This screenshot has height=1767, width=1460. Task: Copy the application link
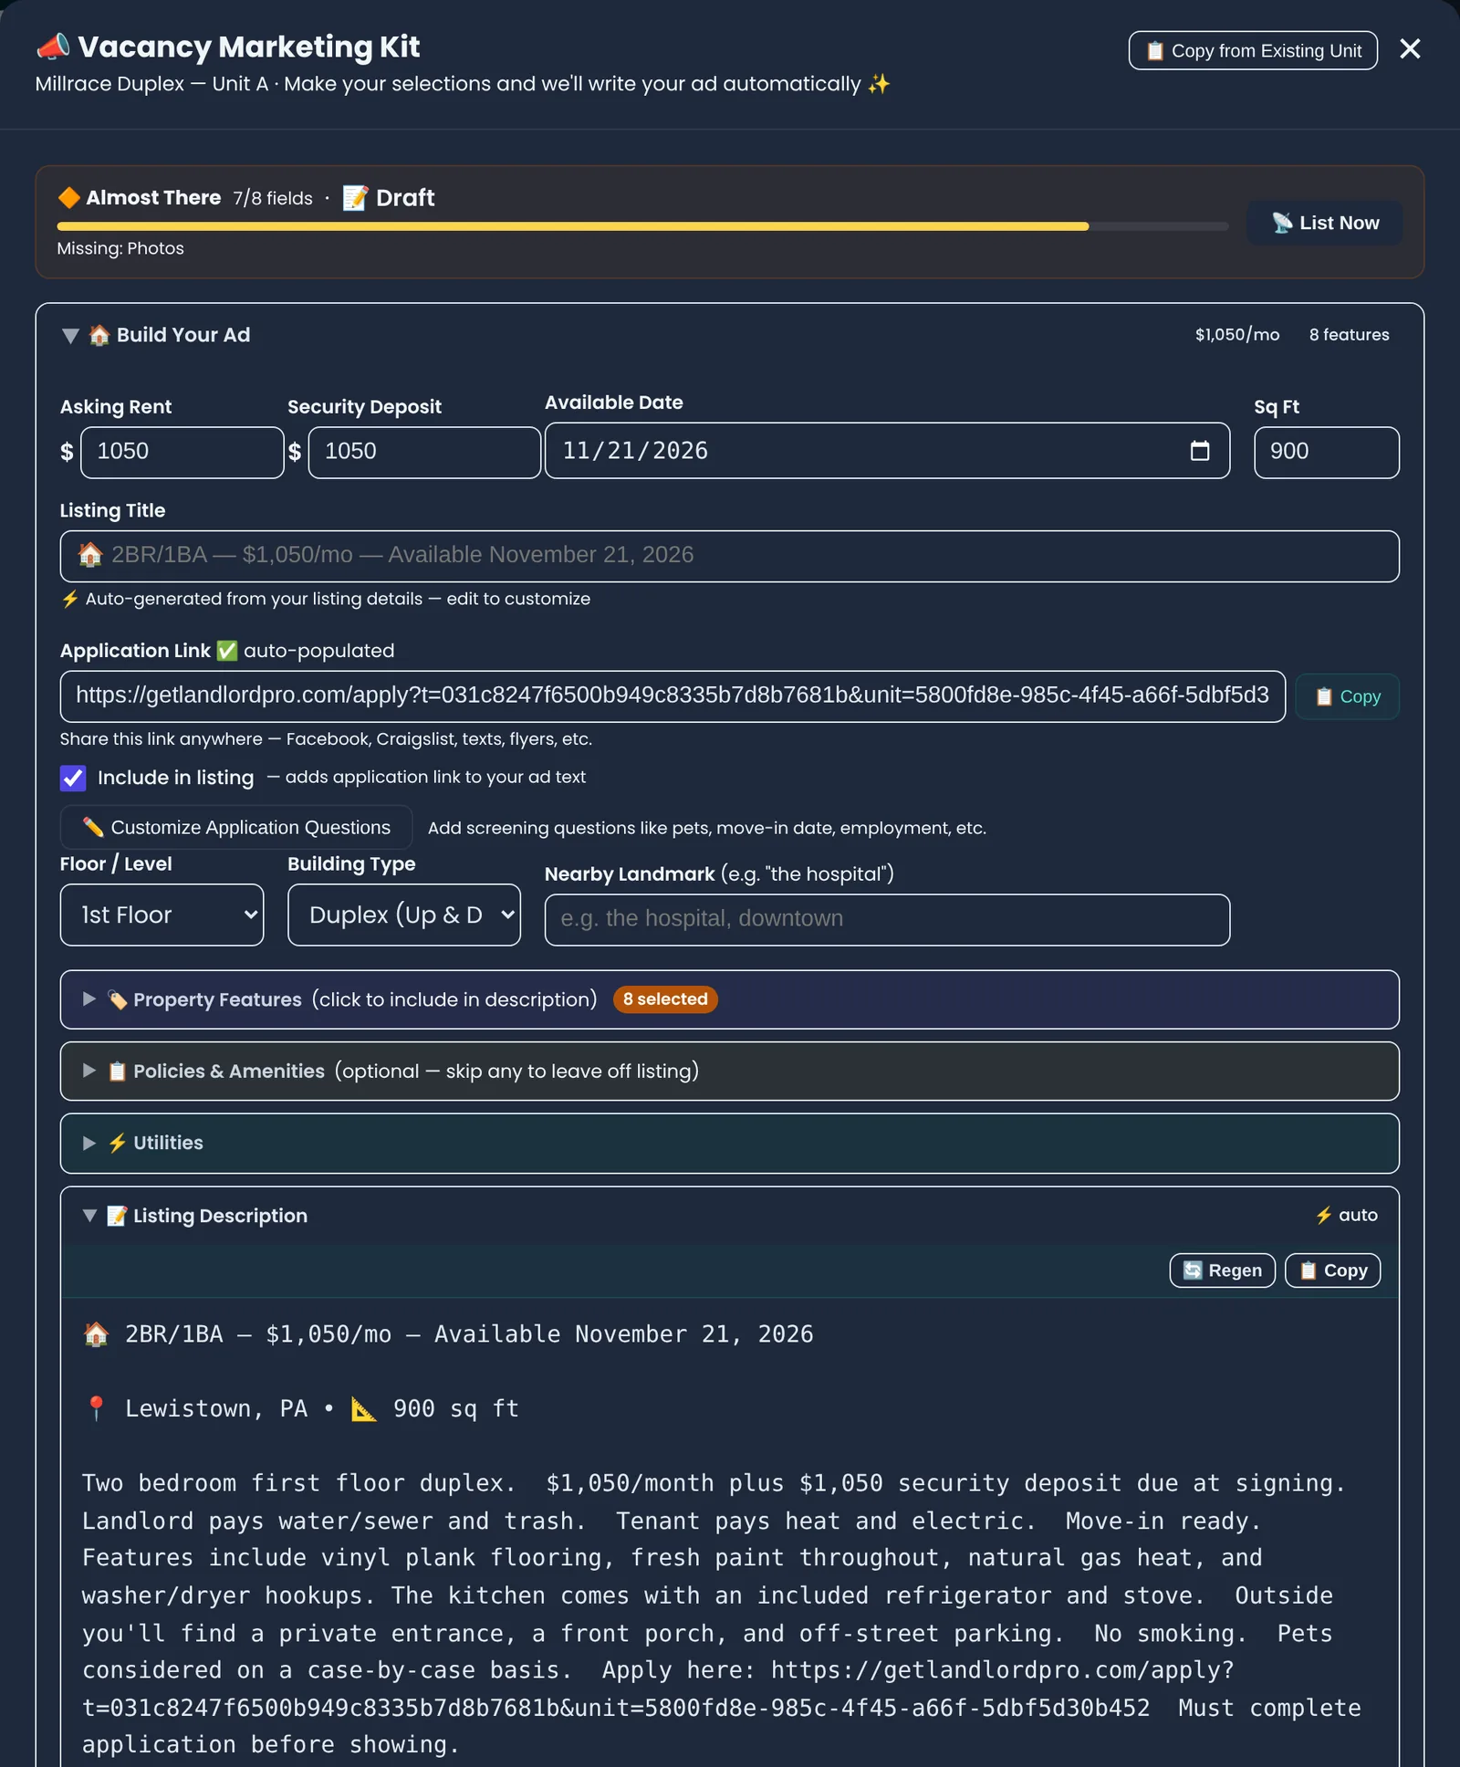click(x=1347, y=696)
